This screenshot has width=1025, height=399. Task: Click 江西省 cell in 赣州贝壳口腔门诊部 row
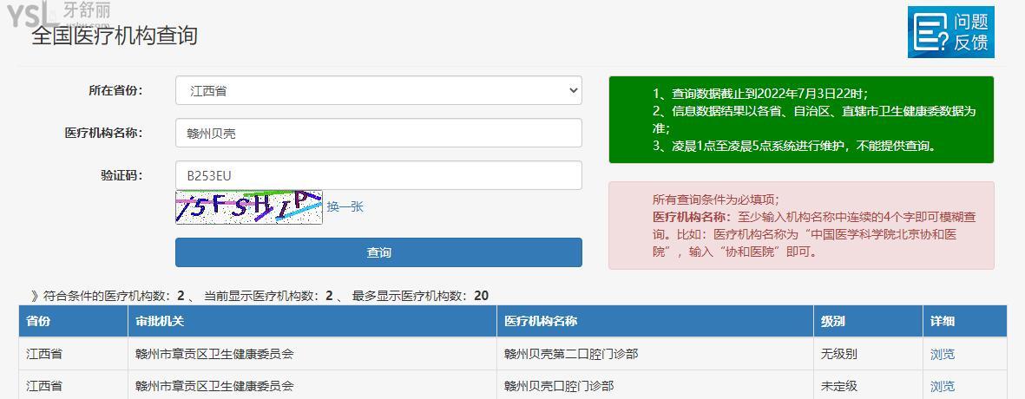[73, 386]
